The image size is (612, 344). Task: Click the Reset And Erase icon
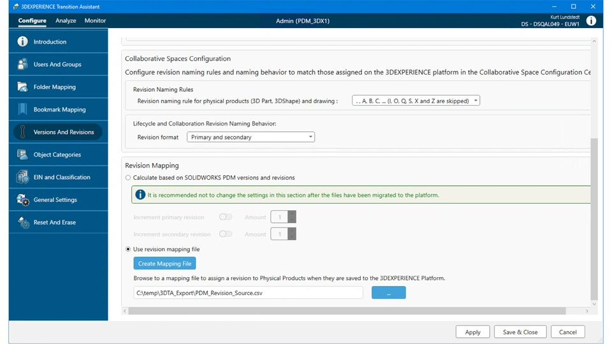click(x=23, y=222)
